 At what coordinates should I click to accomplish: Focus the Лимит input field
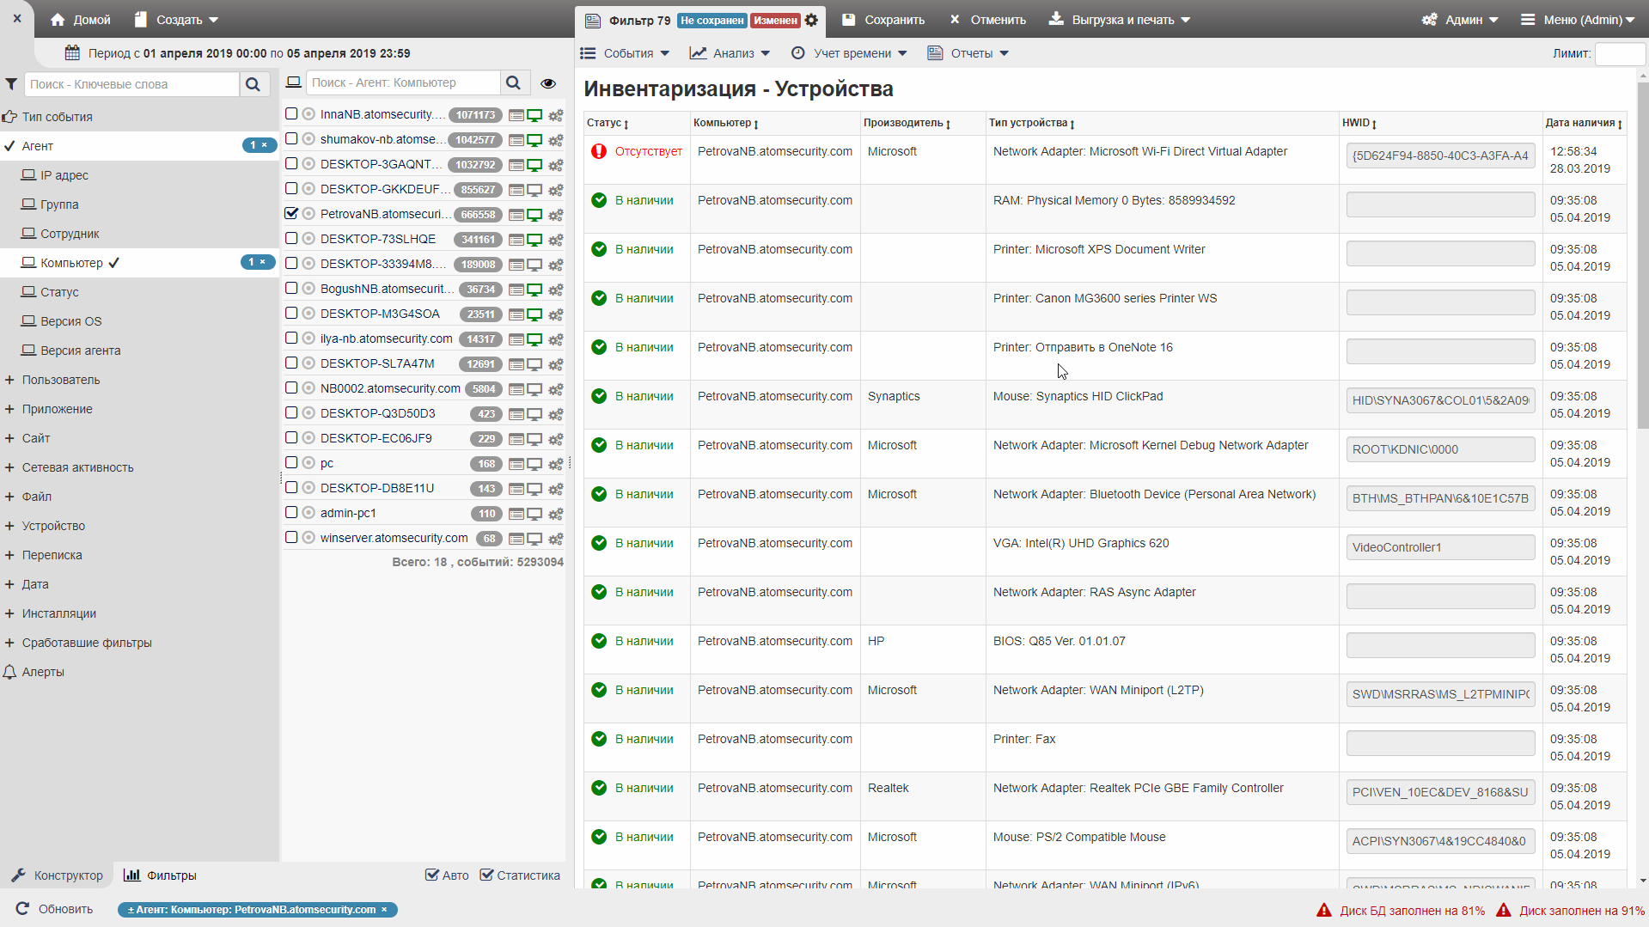pos(1619,53)
